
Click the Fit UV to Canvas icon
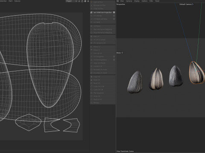91,40
